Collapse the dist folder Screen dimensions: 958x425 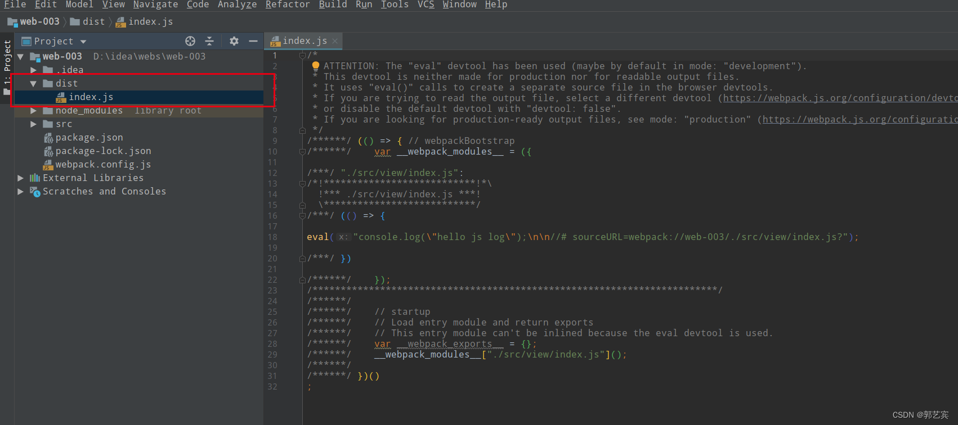pos(33,84)
